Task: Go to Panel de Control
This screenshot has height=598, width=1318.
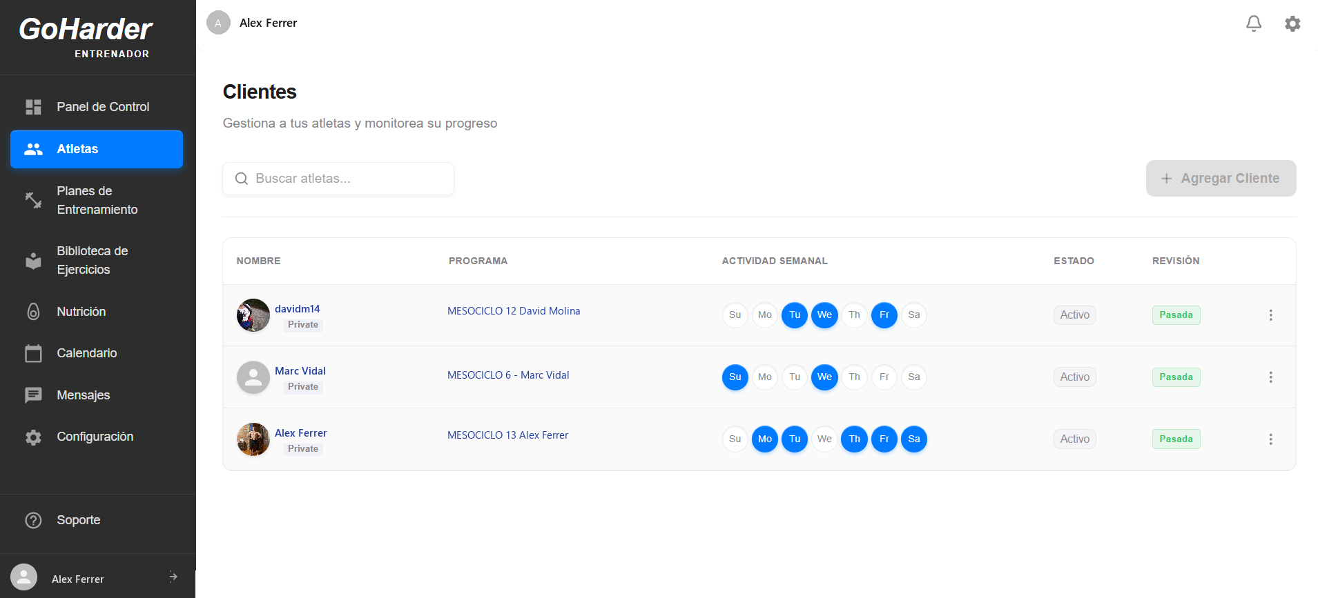Action: tap(97, 107)
